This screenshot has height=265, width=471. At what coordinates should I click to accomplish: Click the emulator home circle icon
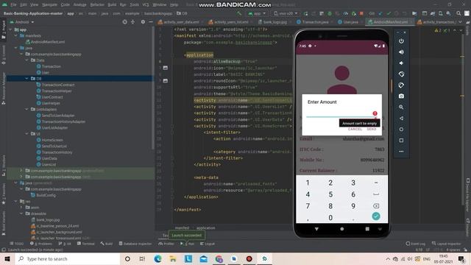(x=401, y=130)
